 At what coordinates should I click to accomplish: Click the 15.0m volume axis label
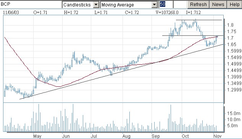tap(234, 113)
